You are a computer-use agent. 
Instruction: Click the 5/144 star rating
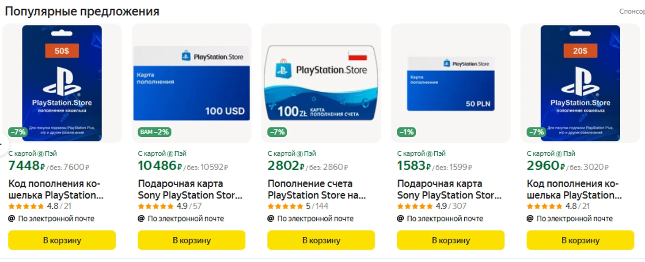coord(298,206)
